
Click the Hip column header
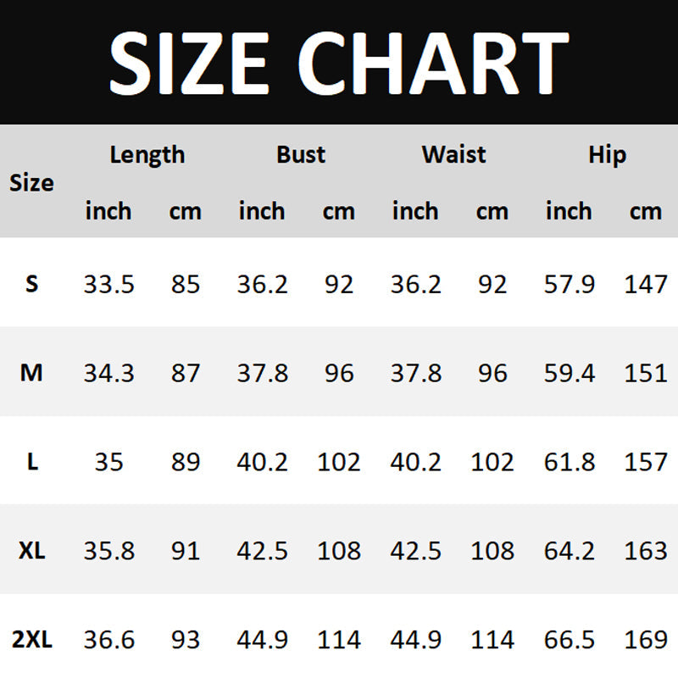click(x=608, y=155)
